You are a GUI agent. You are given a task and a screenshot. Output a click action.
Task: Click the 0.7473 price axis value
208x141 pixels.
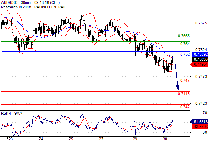[201, 76]
